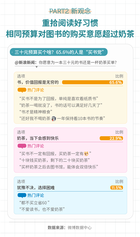Click the PART2 新观念 heading
Image resolution: width=140 pixels, height=237 pixels.
70,11
